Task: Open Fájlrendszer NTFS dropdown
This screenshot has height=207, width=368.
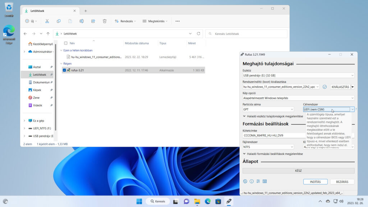Action: (268, 147)
